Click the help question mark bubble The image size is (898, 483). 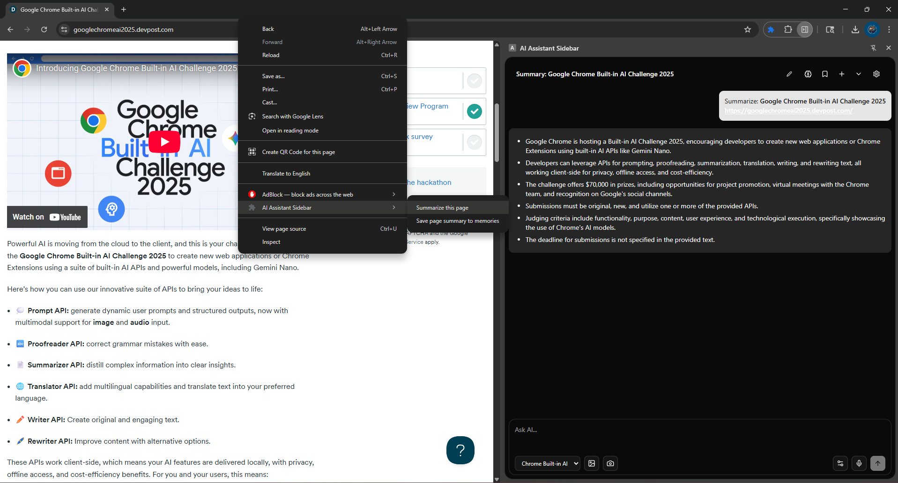coord(460,450)
